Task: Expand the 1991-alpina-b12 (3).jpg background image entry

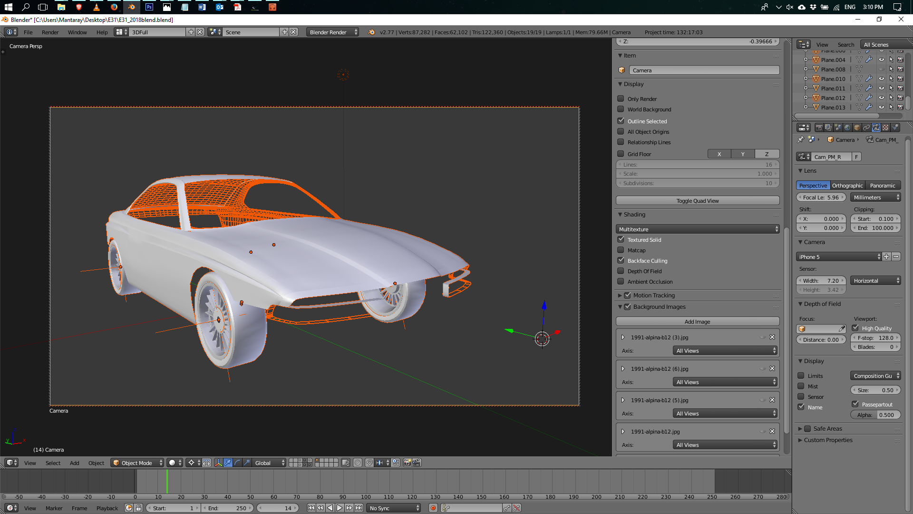Action: tap(623, 337)
